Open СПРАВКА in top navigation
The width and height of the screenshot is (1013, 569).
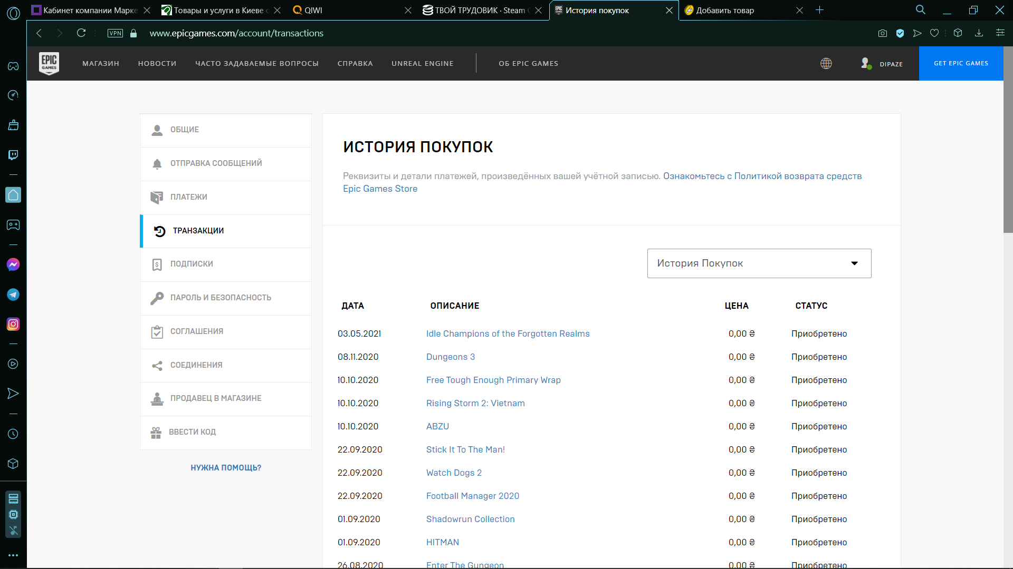[355, 63]
